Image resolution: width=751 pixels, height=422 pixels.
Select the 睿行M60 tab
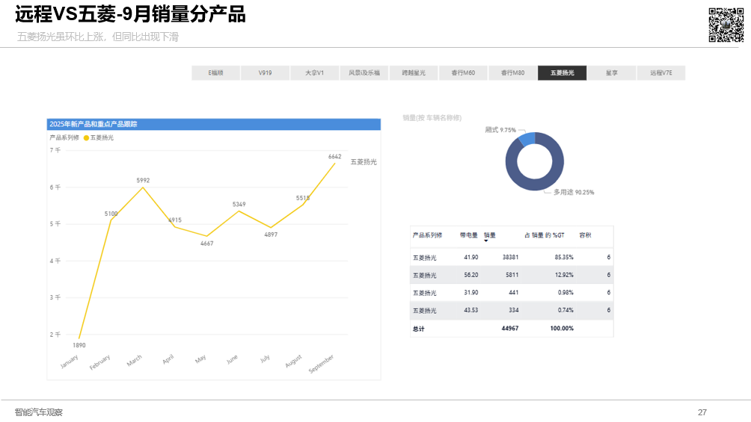[x=463, y=72]
